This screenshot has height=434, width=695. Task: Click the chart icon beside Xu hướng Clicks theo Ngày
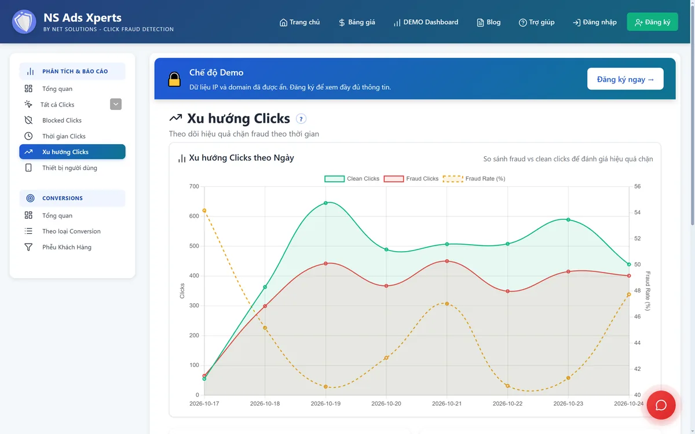(x=182, y=158)
